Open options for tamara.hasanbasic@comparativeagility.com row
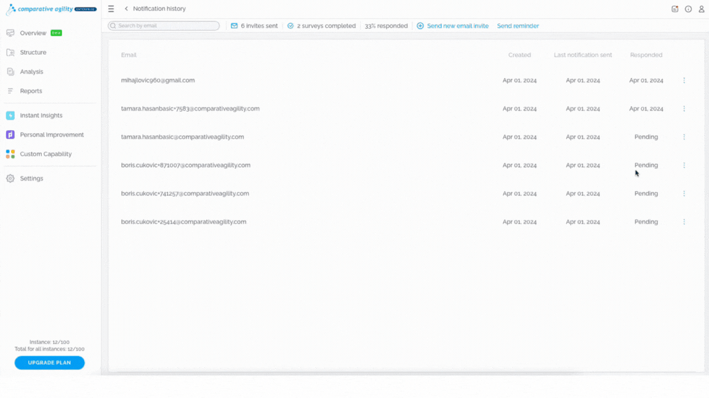This screenshot has height=398, width=709. pyautogui.click(x=684, y=137)
